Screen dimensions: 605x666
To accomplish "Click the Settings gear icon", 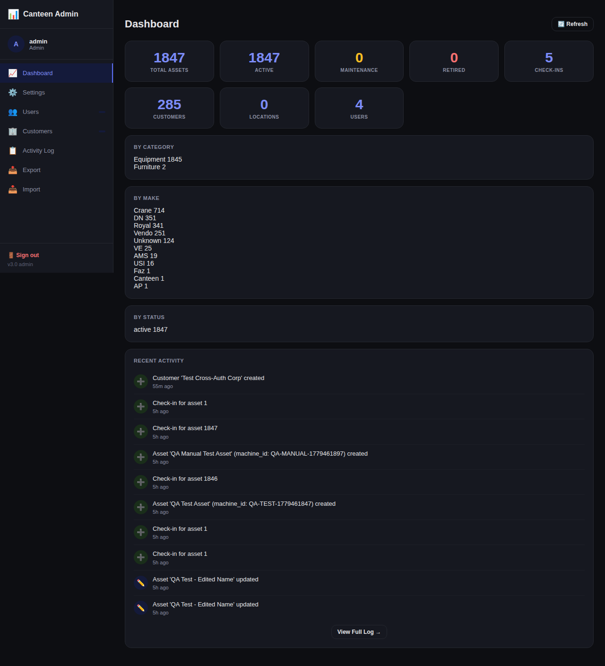I will pos(13,93).
